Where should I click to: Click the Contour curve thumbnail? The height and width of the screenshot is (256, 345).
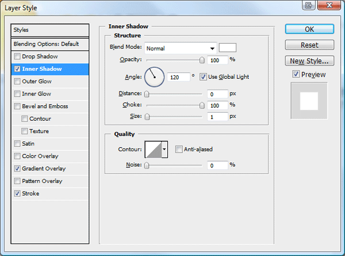[x=154, y=150]
